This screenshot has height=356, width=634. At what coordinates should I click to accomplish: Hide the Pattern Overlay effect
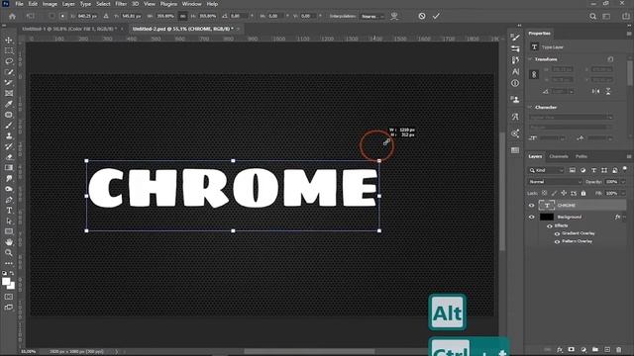coord(557,241)
